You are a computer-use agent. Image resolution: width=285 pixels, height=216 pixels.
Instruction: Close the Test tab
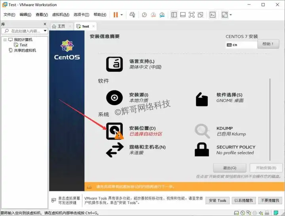click(93, 26)
